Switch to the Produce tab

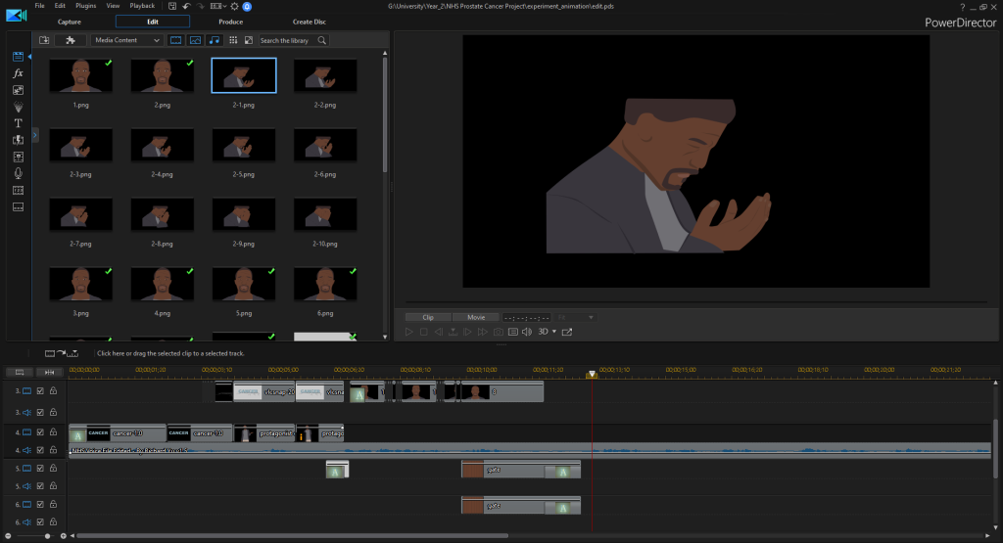tap(231, 22)
